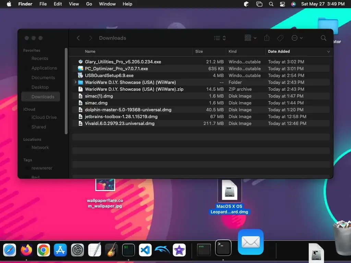
Task: Open Spotlight search in menu bar
Action: (271, 4)
